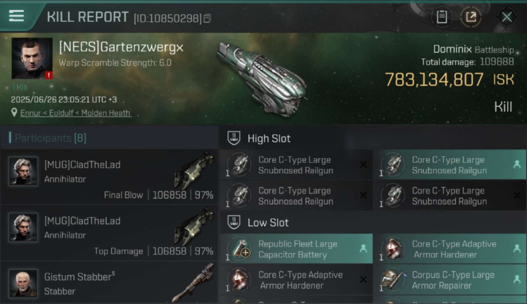527x304 pixels.
Task: Open CladTheLad Final Blow entry
Action: coord(109,177)
